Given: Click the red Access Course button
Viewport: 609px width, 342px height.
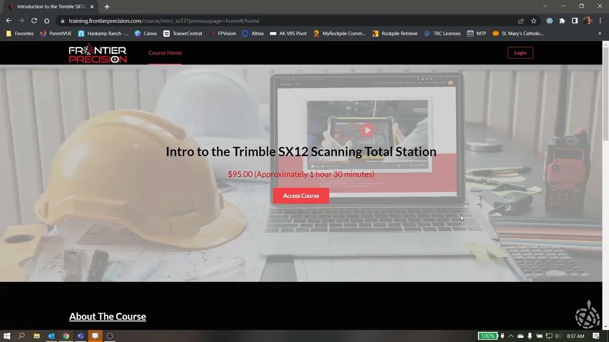Looking at the screenshot, I should pyautogui.click(x=301, y=196).
